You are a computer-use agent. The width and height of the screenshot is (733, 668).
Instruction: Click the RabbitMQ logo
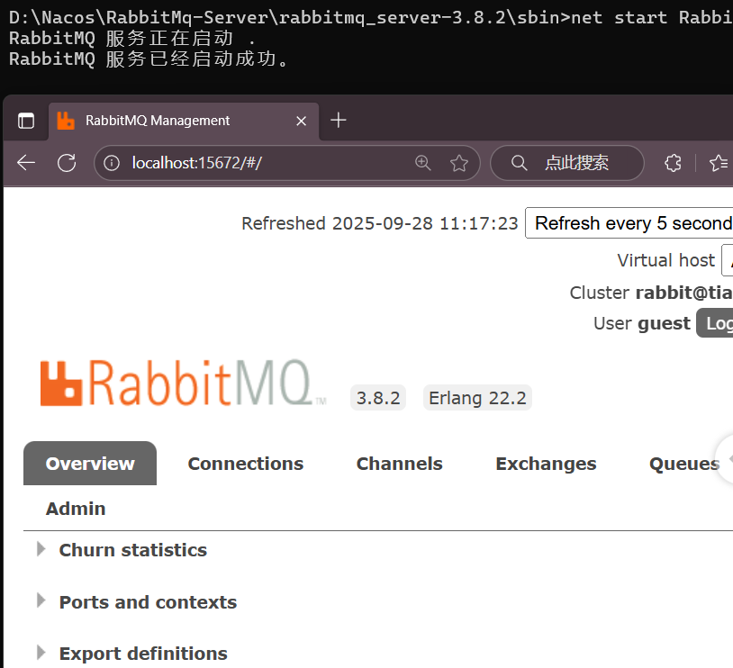tap(183, 383)
